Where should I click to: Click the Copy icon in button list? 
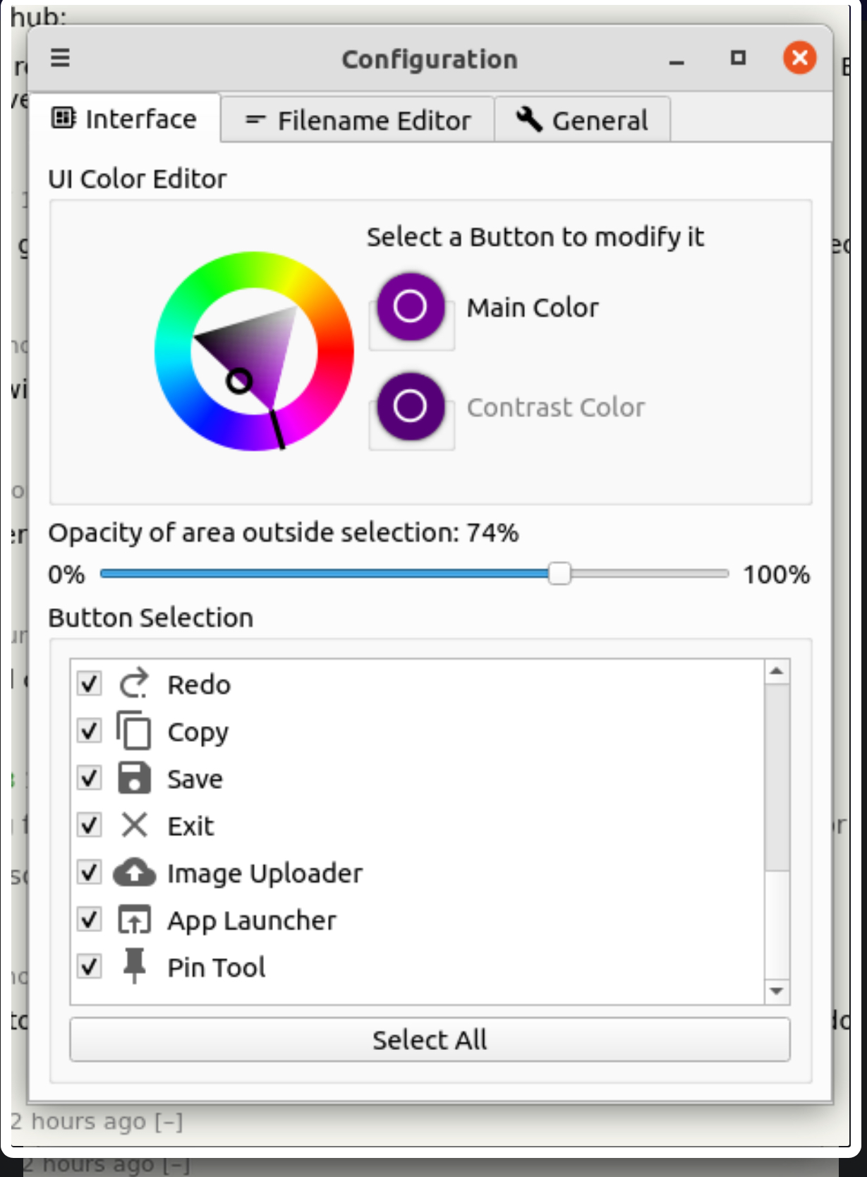133,730
